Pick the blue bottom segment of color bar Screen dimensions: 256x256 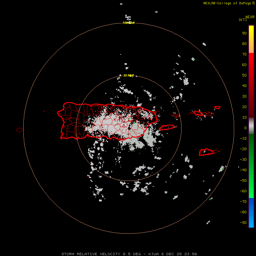(251, 213)
